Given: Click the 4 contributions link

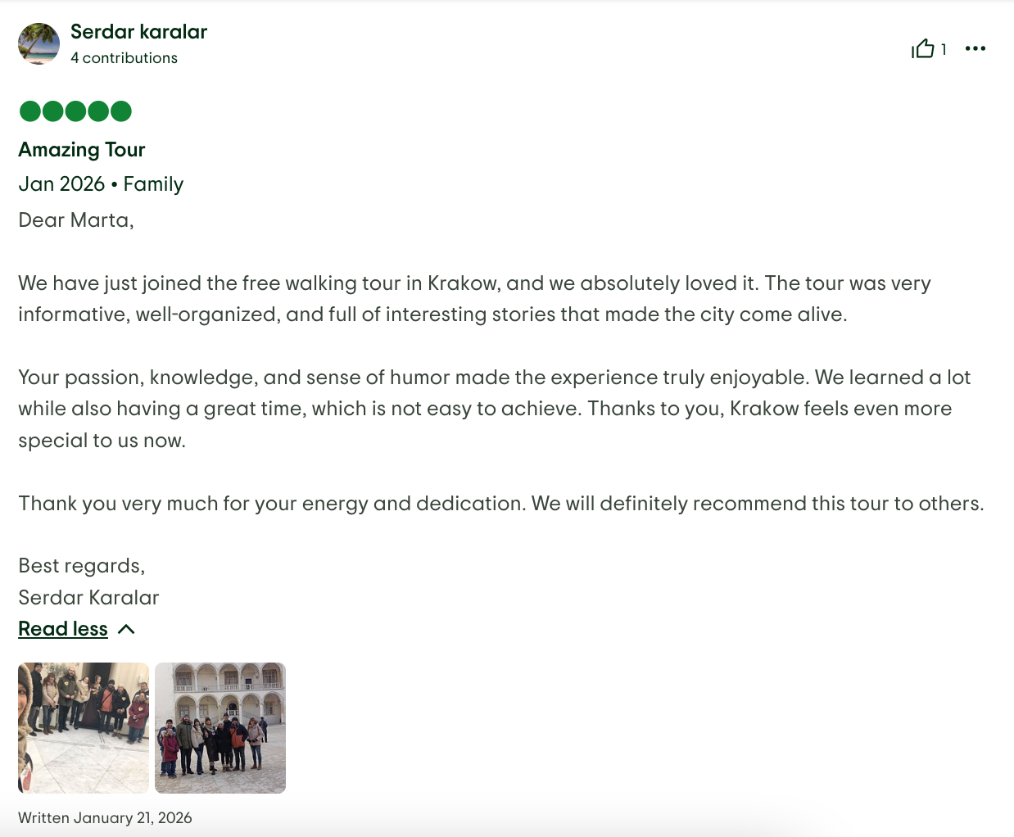Looking at the screenshot, I should click(x=124, y=58).
